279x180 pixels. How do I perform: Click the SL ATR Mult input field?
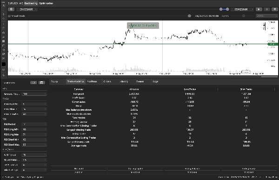click(34, 160)
